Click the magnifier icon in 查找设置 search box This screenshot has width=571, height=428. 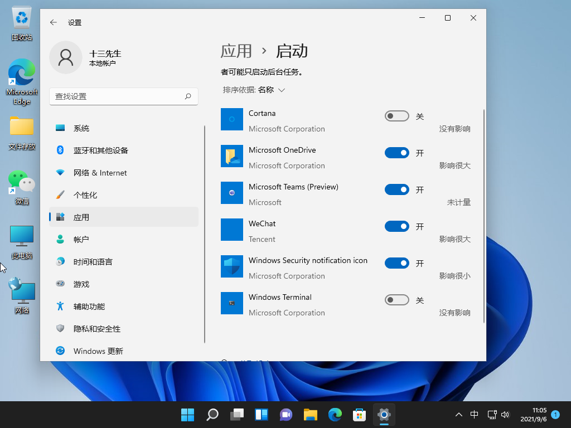click(x=188, y=96)
